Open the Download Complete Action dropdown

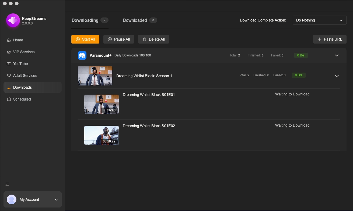319,20
